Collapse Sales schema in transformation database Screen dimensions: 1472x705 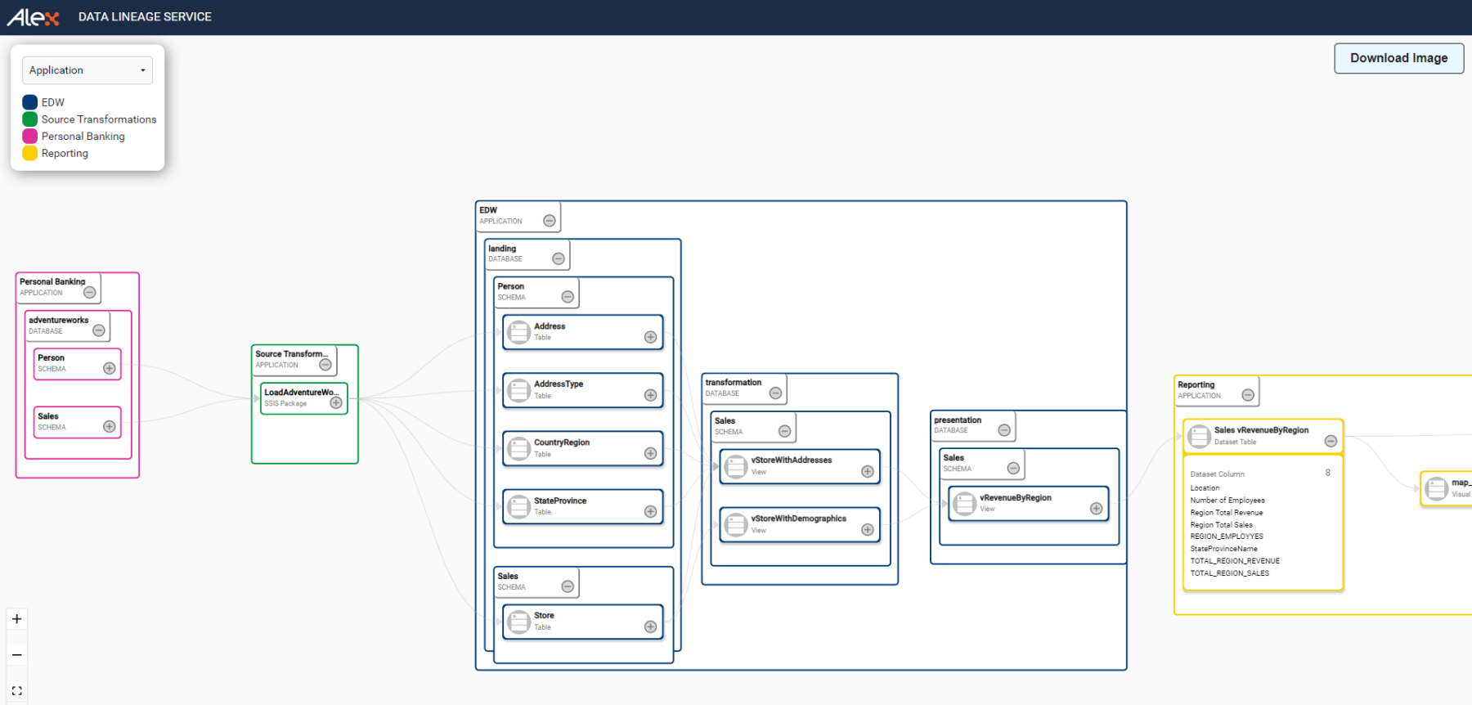(x=785, y=431)
